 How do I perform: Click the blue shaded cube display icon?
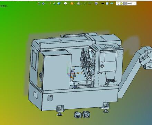[59, 3]
